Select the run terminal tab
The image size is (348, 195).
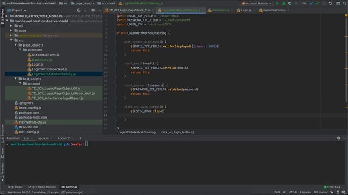(27, 138)
